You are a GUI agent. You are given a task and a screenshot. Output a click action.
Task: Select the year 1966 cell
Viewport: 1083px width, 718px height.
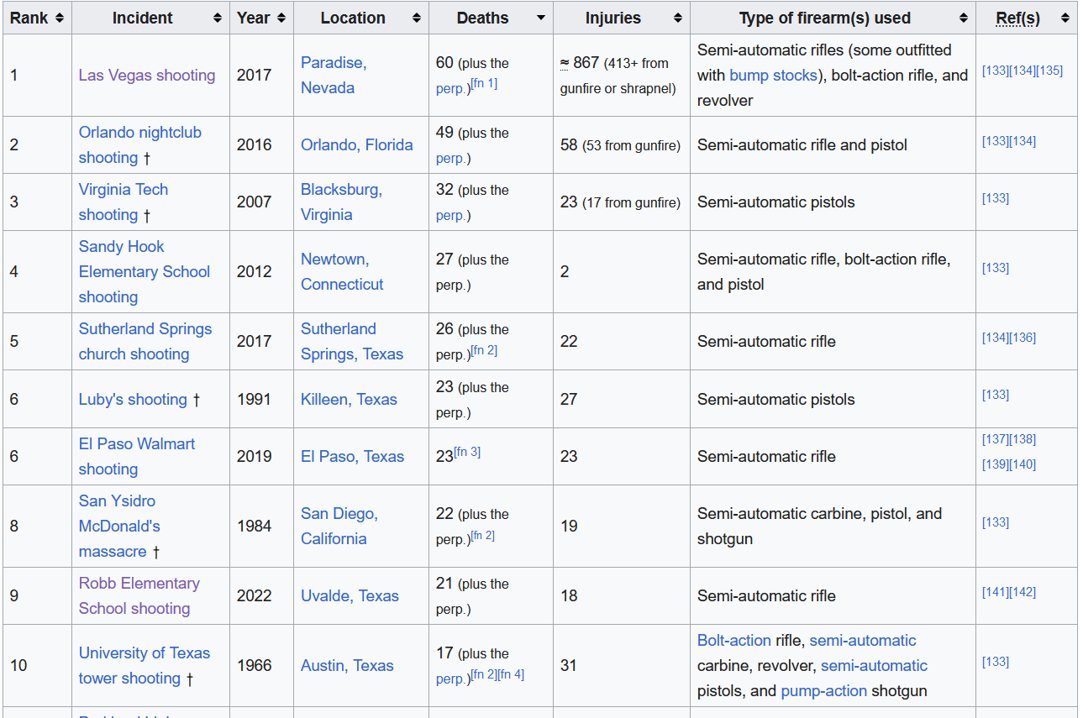(x=261, y=665)
